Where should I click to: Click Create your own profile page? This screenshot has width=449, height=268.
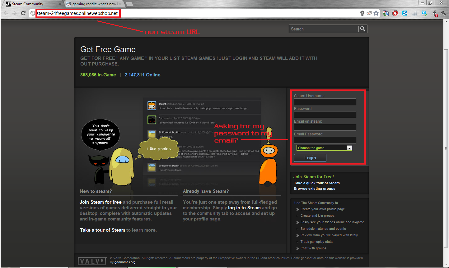point(323,209)
